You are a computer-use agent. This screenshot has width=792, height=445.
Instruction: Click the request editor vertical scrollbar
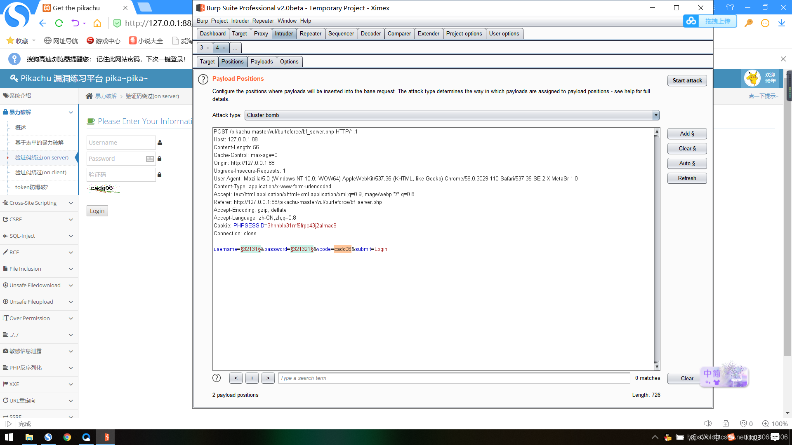click(x=657, y=249)
